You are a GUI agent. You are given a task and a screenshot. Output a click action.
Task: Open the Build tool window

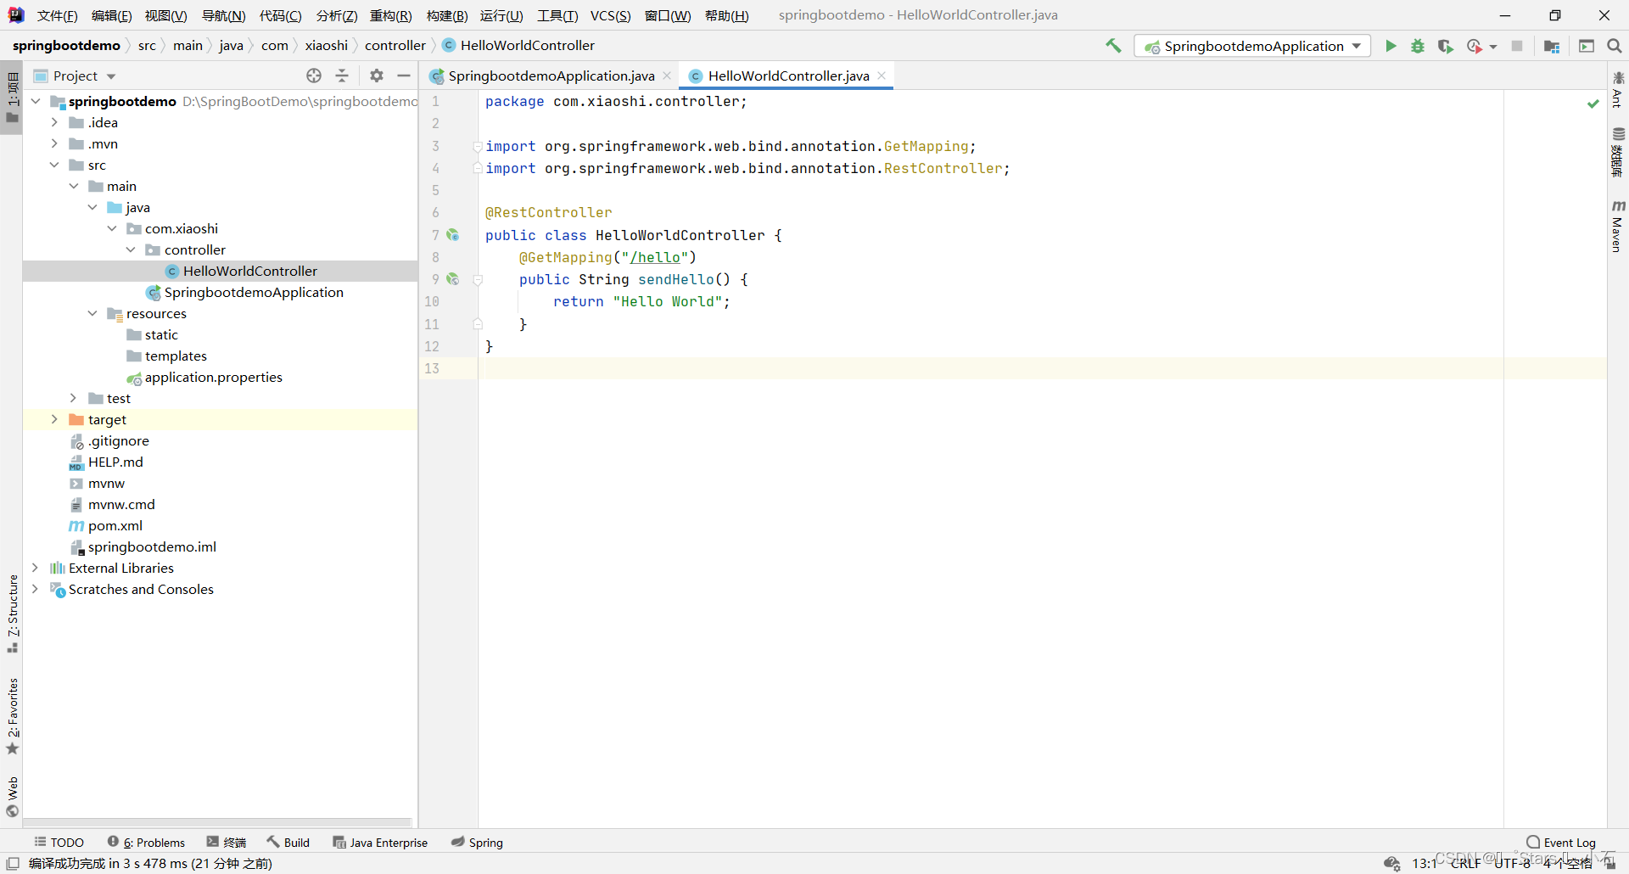coord(288,843)
